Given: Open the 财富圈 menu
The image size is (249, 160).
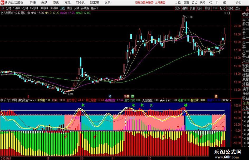Looking at the screenshot, I should (94, 3).
